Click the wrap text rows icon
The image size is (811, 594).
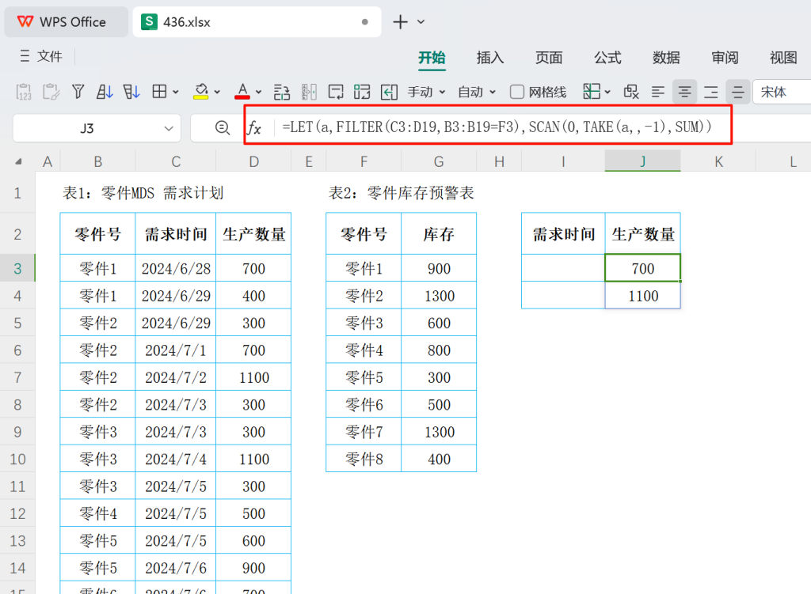[x=282, y=92]
